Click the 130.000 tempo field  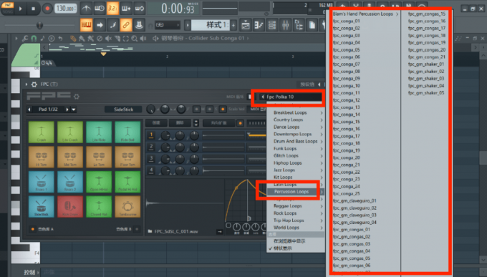pos(66,9)
